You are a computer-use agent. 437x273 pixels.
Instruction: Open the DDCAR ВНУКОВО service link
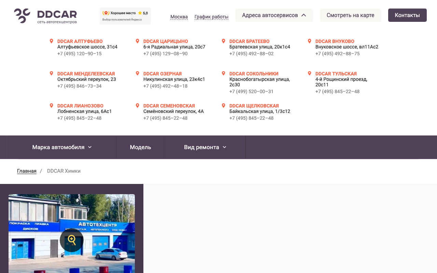(x=335, y=41)
